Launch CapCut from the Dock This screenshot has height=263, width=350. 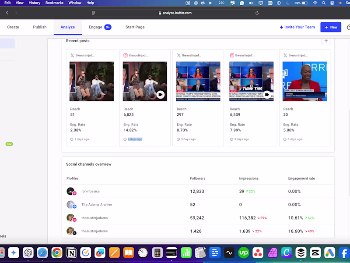click(x=315, y=253)
